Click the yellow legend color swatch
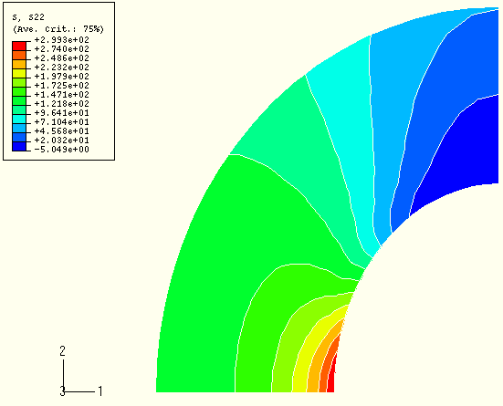Viewport: 503px width, 406px height. click(19, 73)
